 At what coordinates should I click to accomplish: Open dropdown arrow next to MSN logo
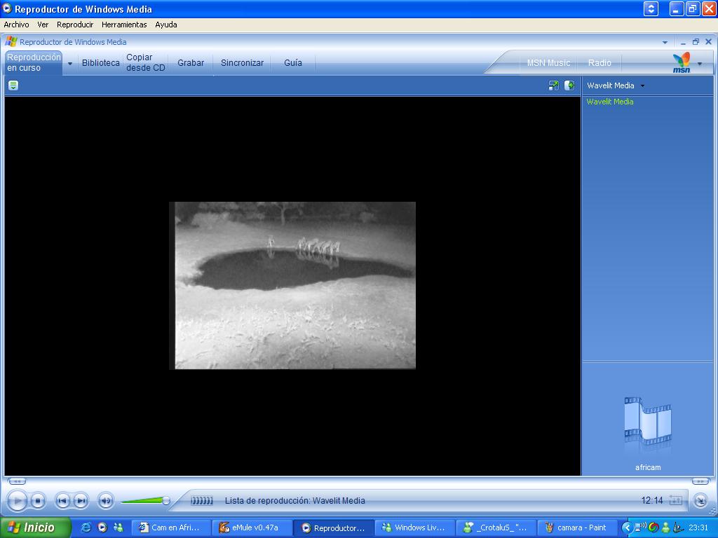point(699,64)
